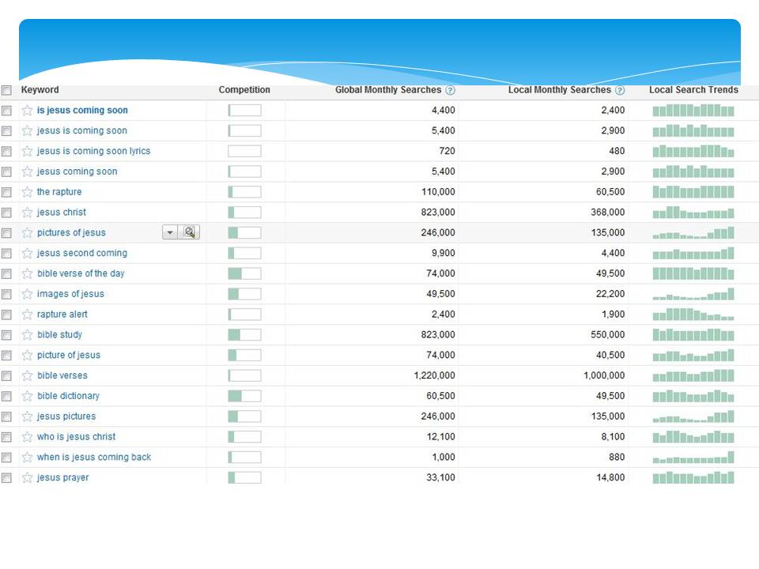Viewport: 759px width, 569px height.
Task: Star the 'jesus prayer' keyword
Action: click(x=27, y=478)
